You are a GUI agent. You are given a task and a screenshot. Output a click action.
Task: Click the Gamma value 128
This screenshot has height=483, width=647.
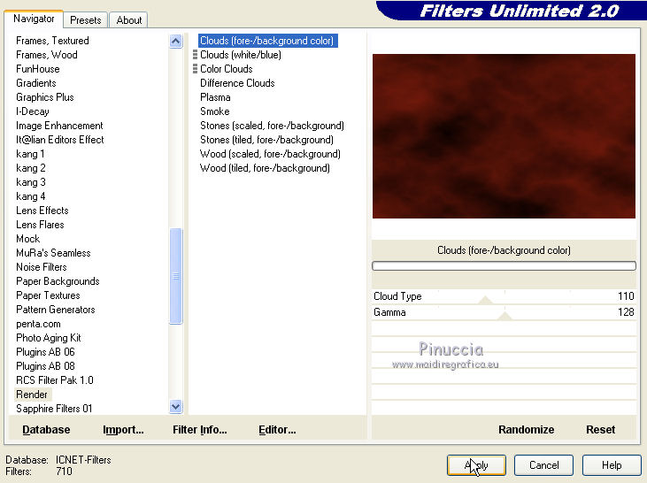tap(626, 312)
